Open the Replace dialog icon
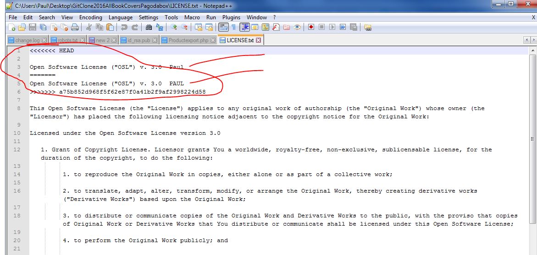Viewport: 537px width, 255px height. pyautogui.click(x=159, y=27)
